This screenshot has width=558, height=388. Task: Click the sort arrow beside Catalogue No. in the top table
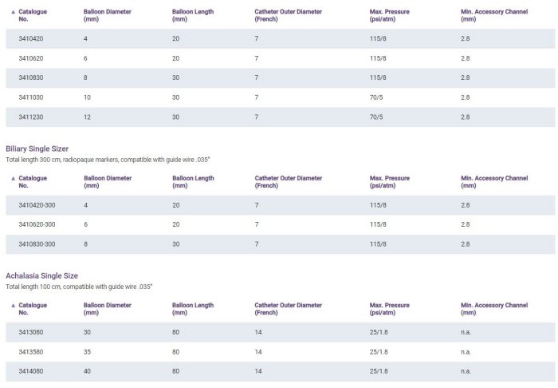point(12,12)
